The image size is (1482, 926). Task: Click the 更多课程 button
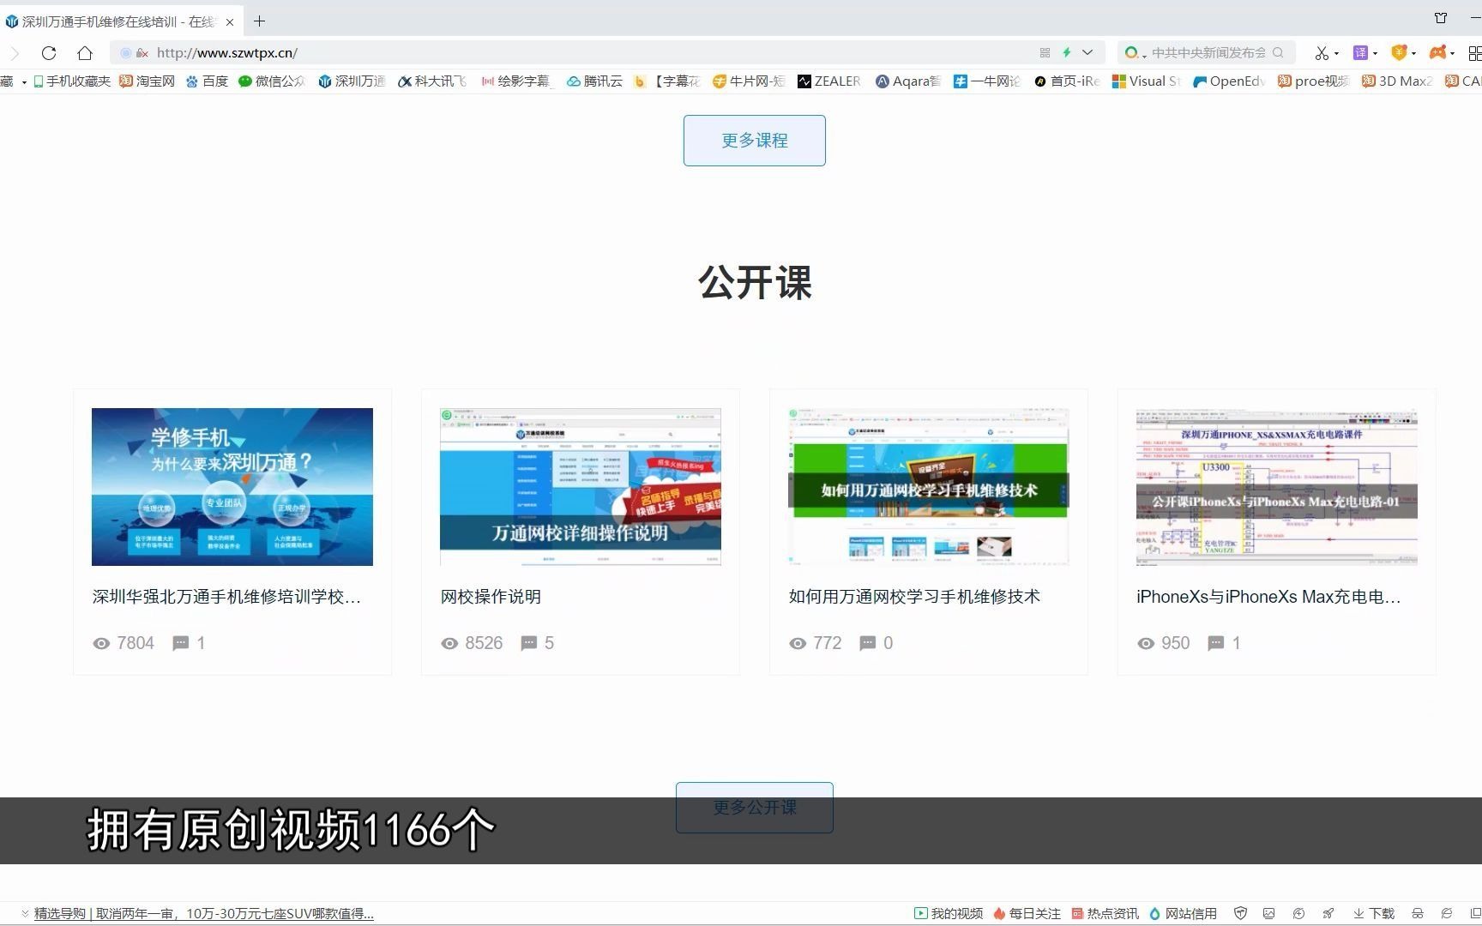(755, 141)
